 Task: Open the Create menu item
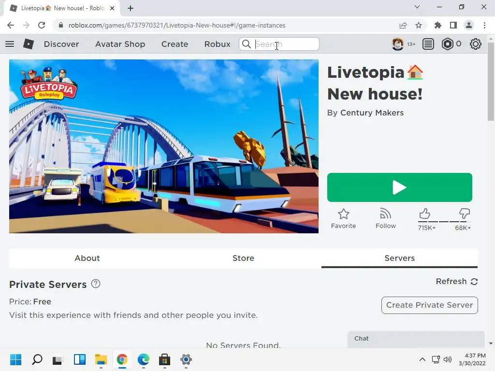click(175, 44)
